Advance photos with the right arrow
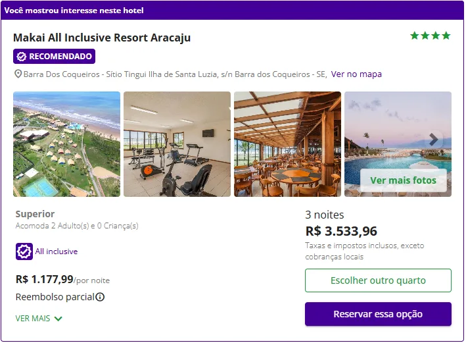Screen dimensions: 466x343 (433, 140)
